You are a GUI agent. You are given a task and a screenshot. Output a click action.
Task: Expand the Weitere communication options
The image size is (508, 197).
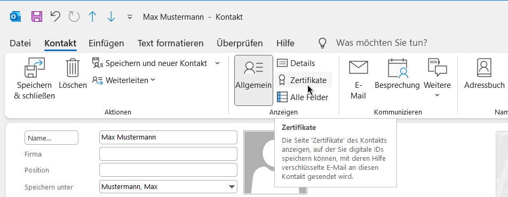437,78
